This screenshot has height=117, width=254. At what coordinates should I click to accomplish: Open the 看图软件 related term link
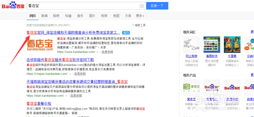click(x=212, y=56)
